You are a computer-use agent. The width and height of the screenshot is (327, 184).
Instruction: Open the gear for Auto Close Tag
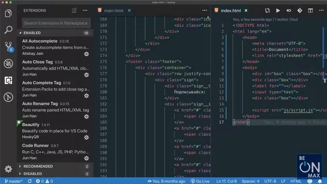pos(86,75)
